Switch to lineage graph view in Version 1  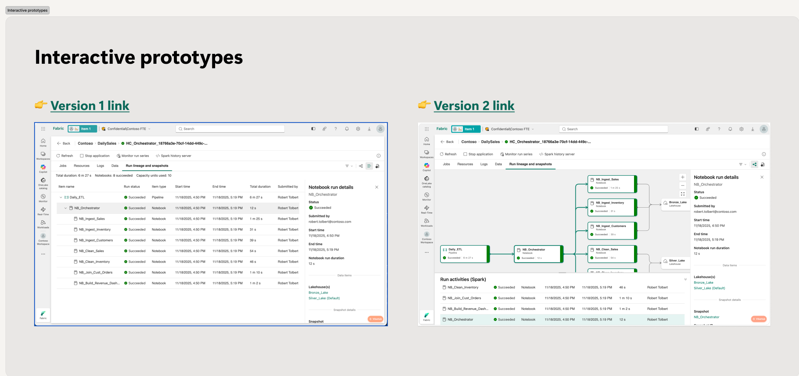(361, 166)
